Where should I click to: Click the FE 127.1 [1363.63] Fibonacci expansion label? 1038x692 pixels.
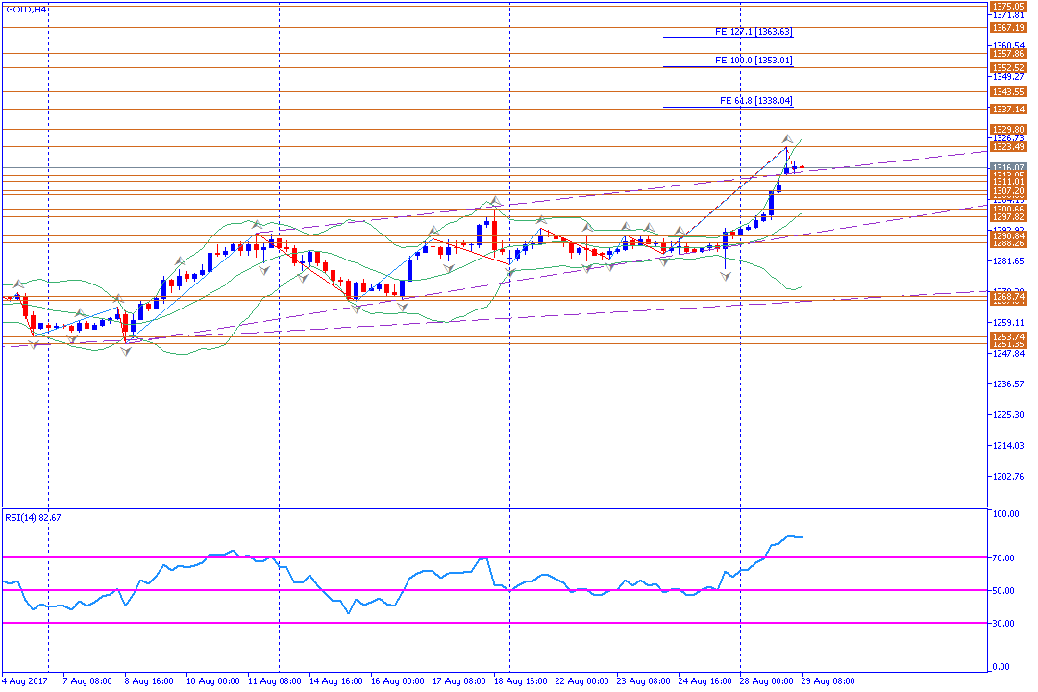click(754, 32)
